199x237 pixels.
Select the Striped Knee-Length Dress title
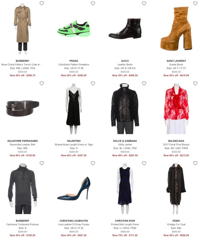[x=74, y=144]
